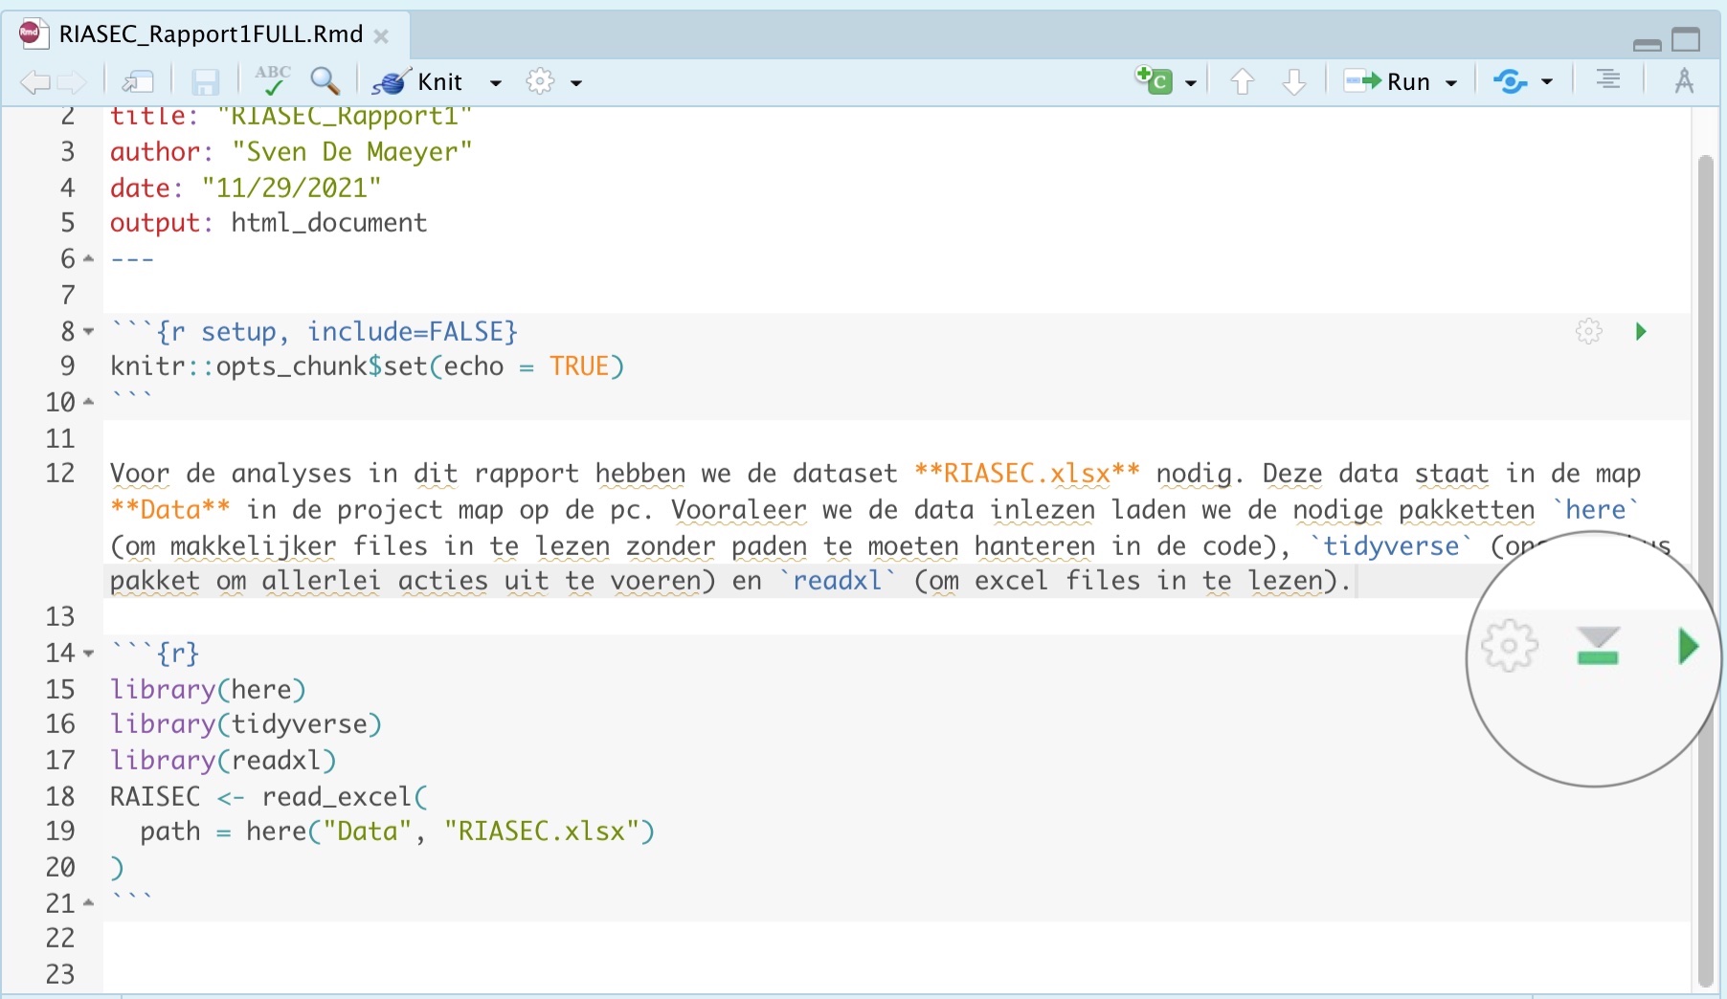Go back to previous source location
1727x999 pixels.
34,82
